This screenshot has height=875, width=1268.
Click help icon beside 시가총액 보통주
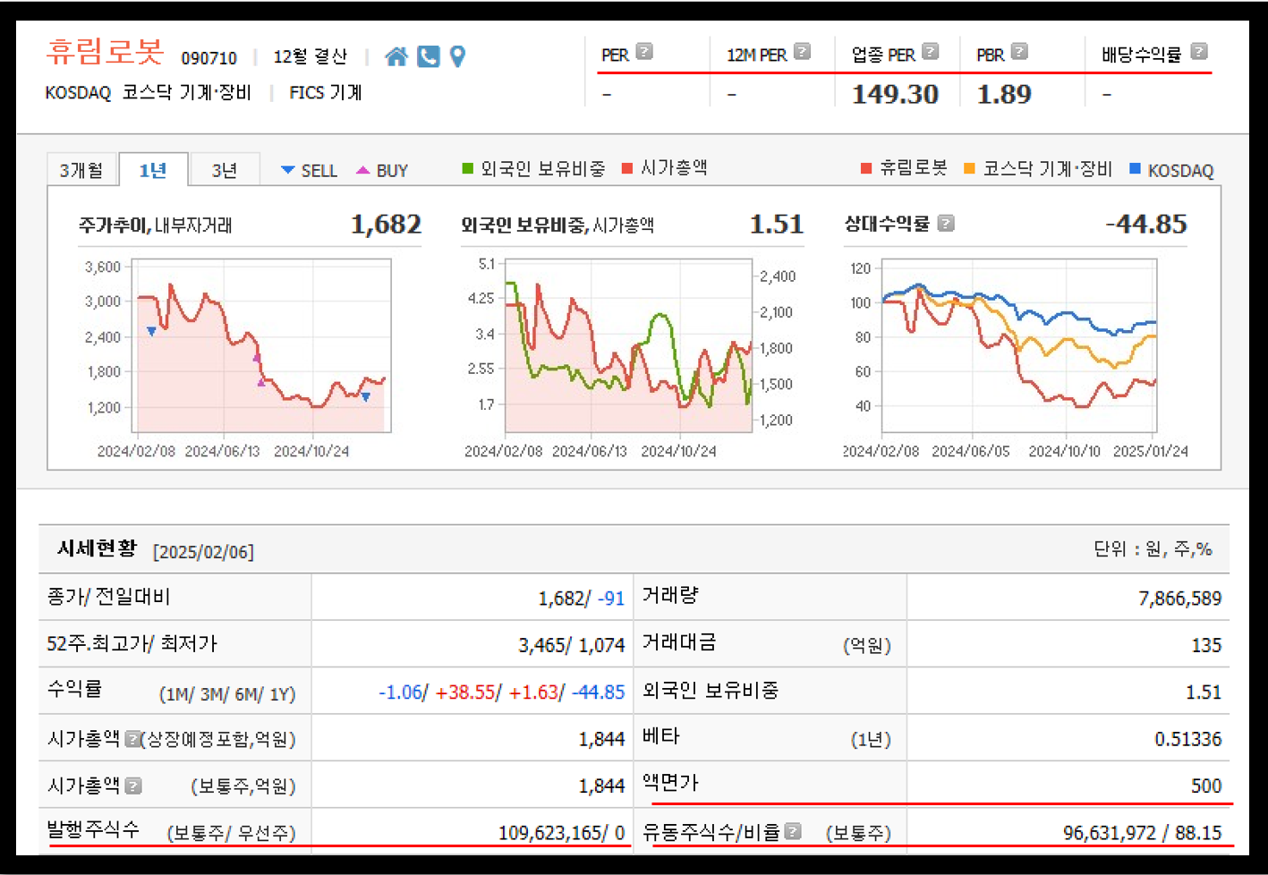pos(133,786)
